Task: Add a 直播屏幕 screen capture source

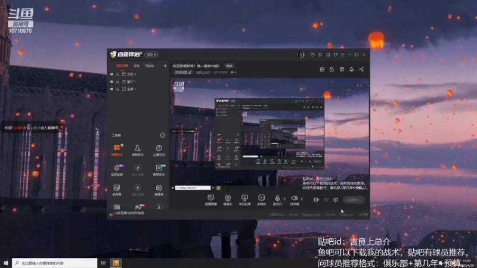Action: (x=211, y=200)
